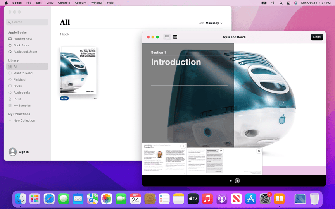Select All in Library sidebar
This screenshot has height=209, width=335.
click(27, 67)
